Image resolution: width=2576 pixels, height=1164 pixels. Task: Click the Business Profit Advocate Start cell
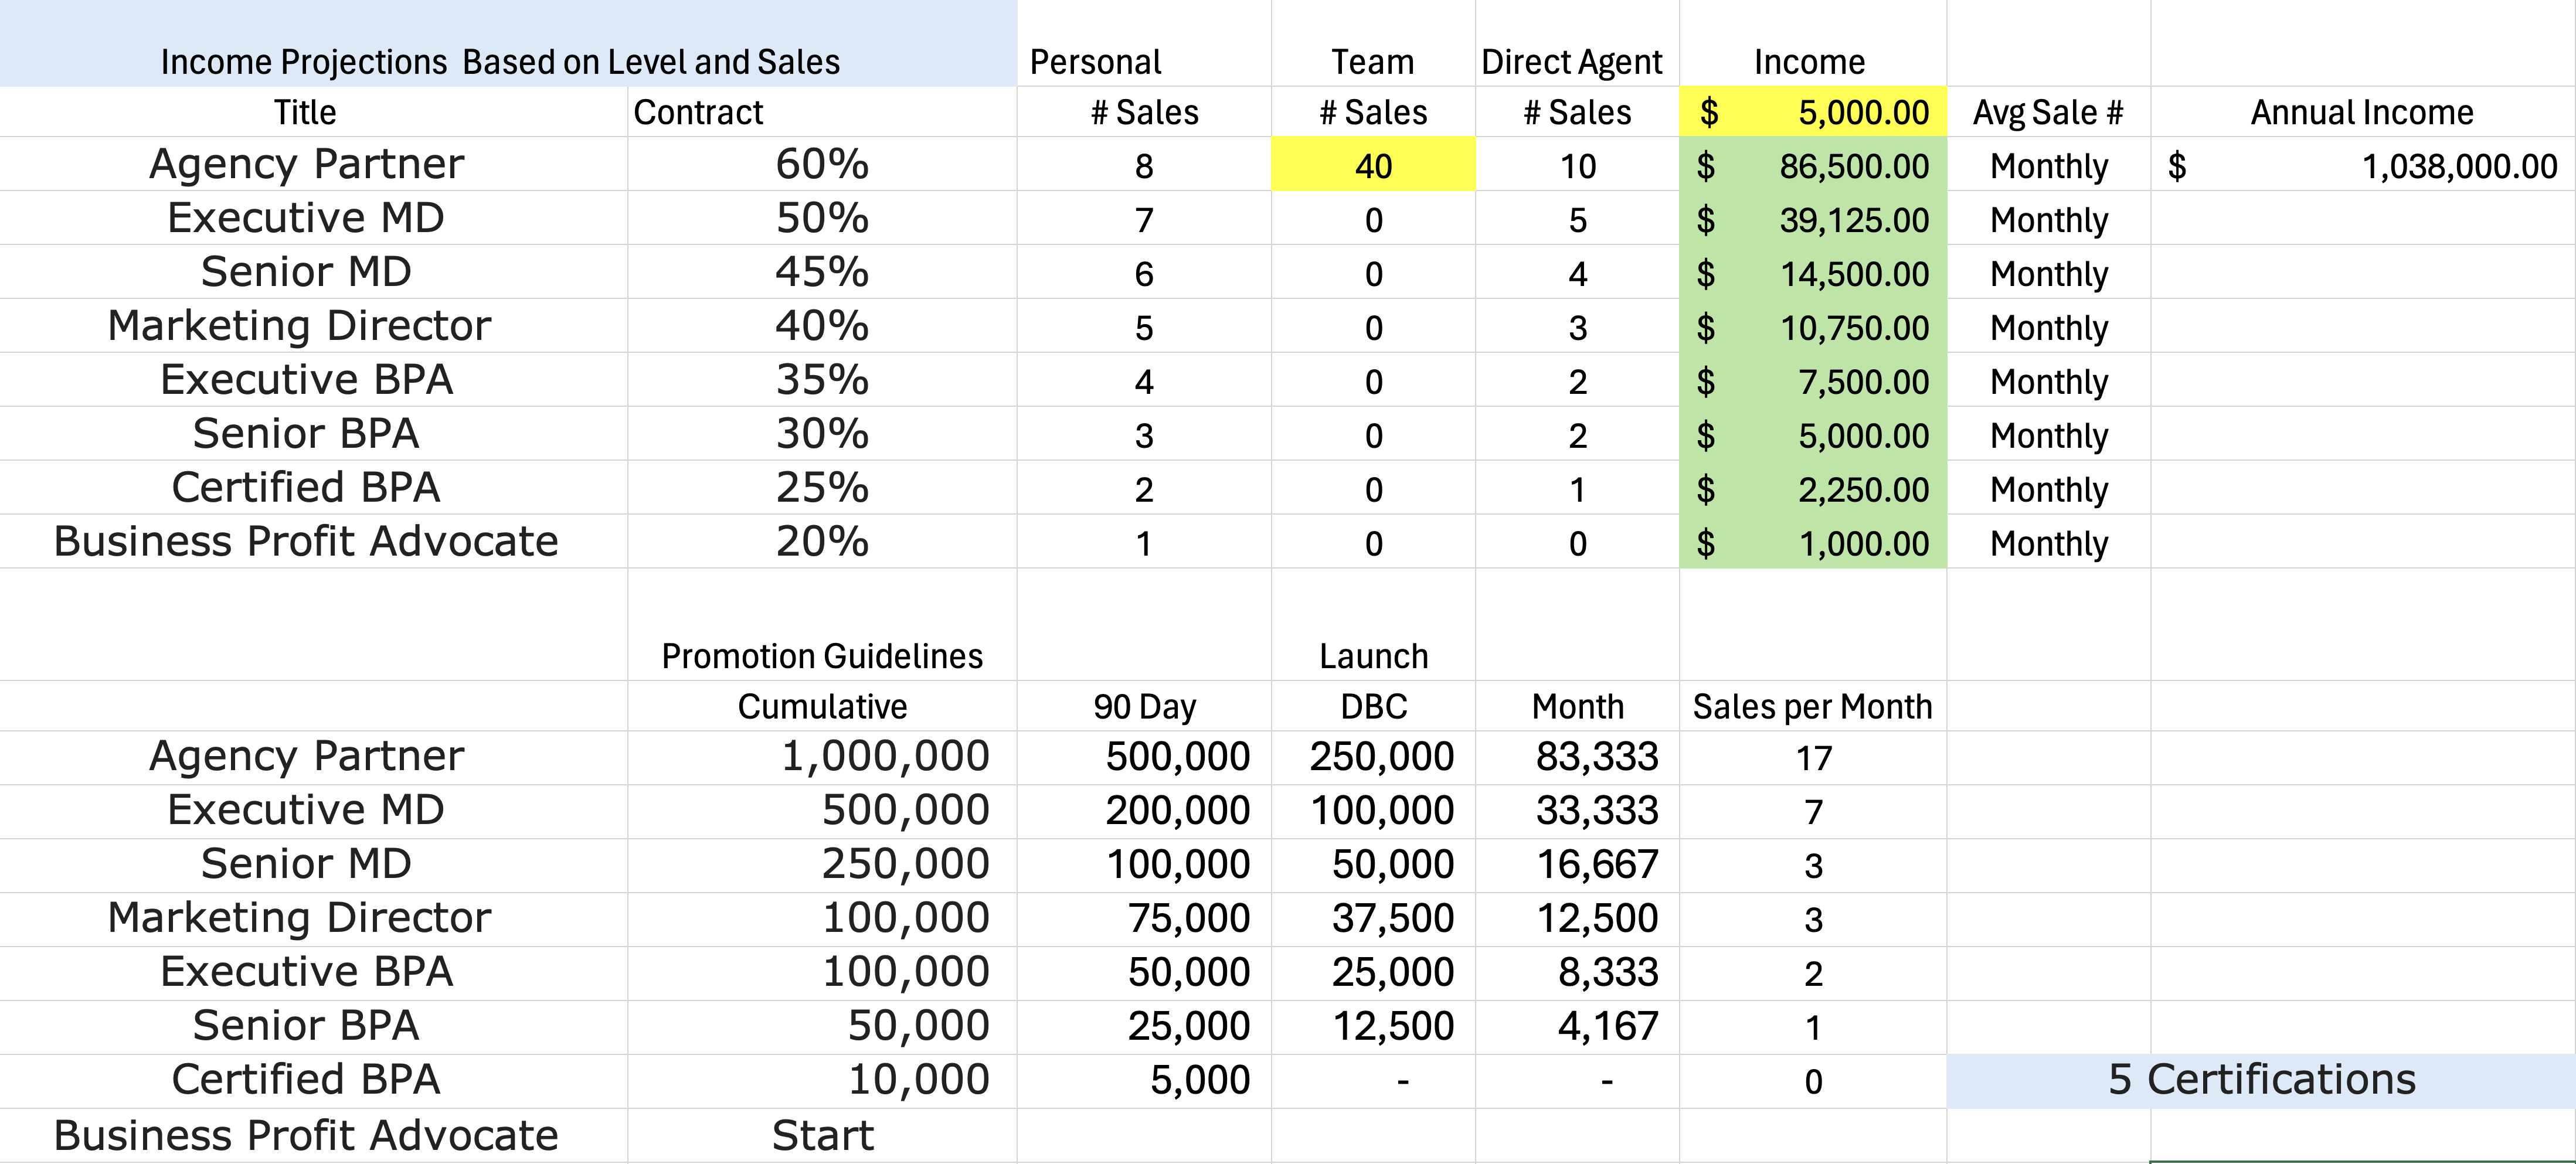click(x=821, y=1136)
